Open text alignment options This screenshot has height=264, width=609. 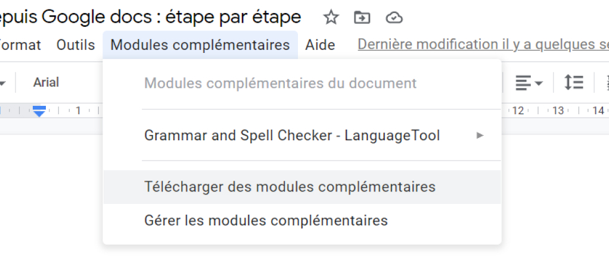529,83
